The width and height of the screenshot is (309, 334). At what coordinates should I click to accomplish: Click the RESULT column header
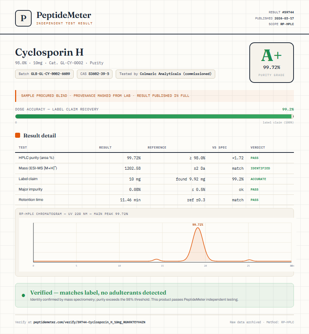pos(105,147)
